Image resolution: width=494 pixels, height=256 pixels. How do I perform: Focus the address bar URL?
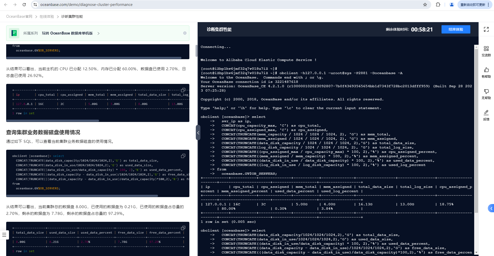(x=86, y=5)
